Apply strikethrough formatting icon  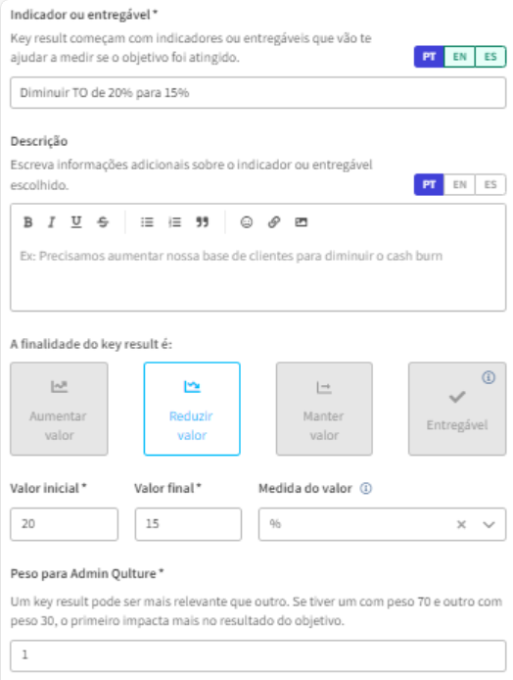point(103,222)
